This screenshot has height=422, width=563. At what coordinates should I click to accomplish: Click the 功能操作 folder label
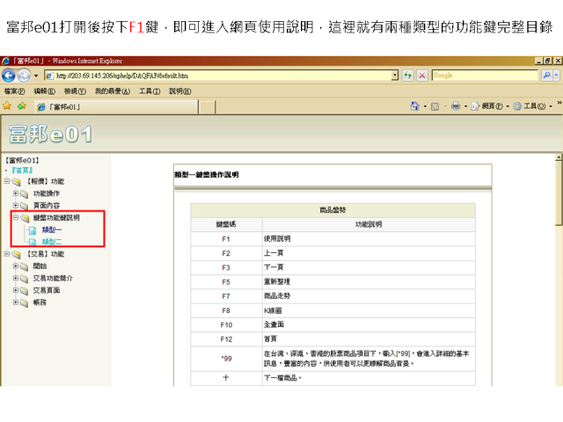[47, 193]
